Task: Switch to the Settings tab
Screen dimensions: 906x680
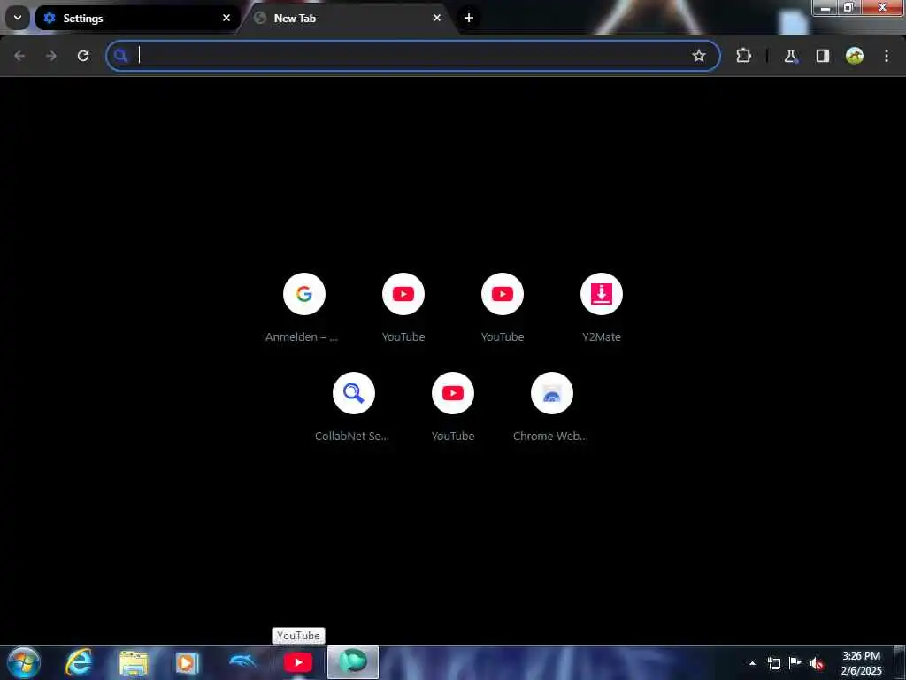Action: (x=137, y=18)
